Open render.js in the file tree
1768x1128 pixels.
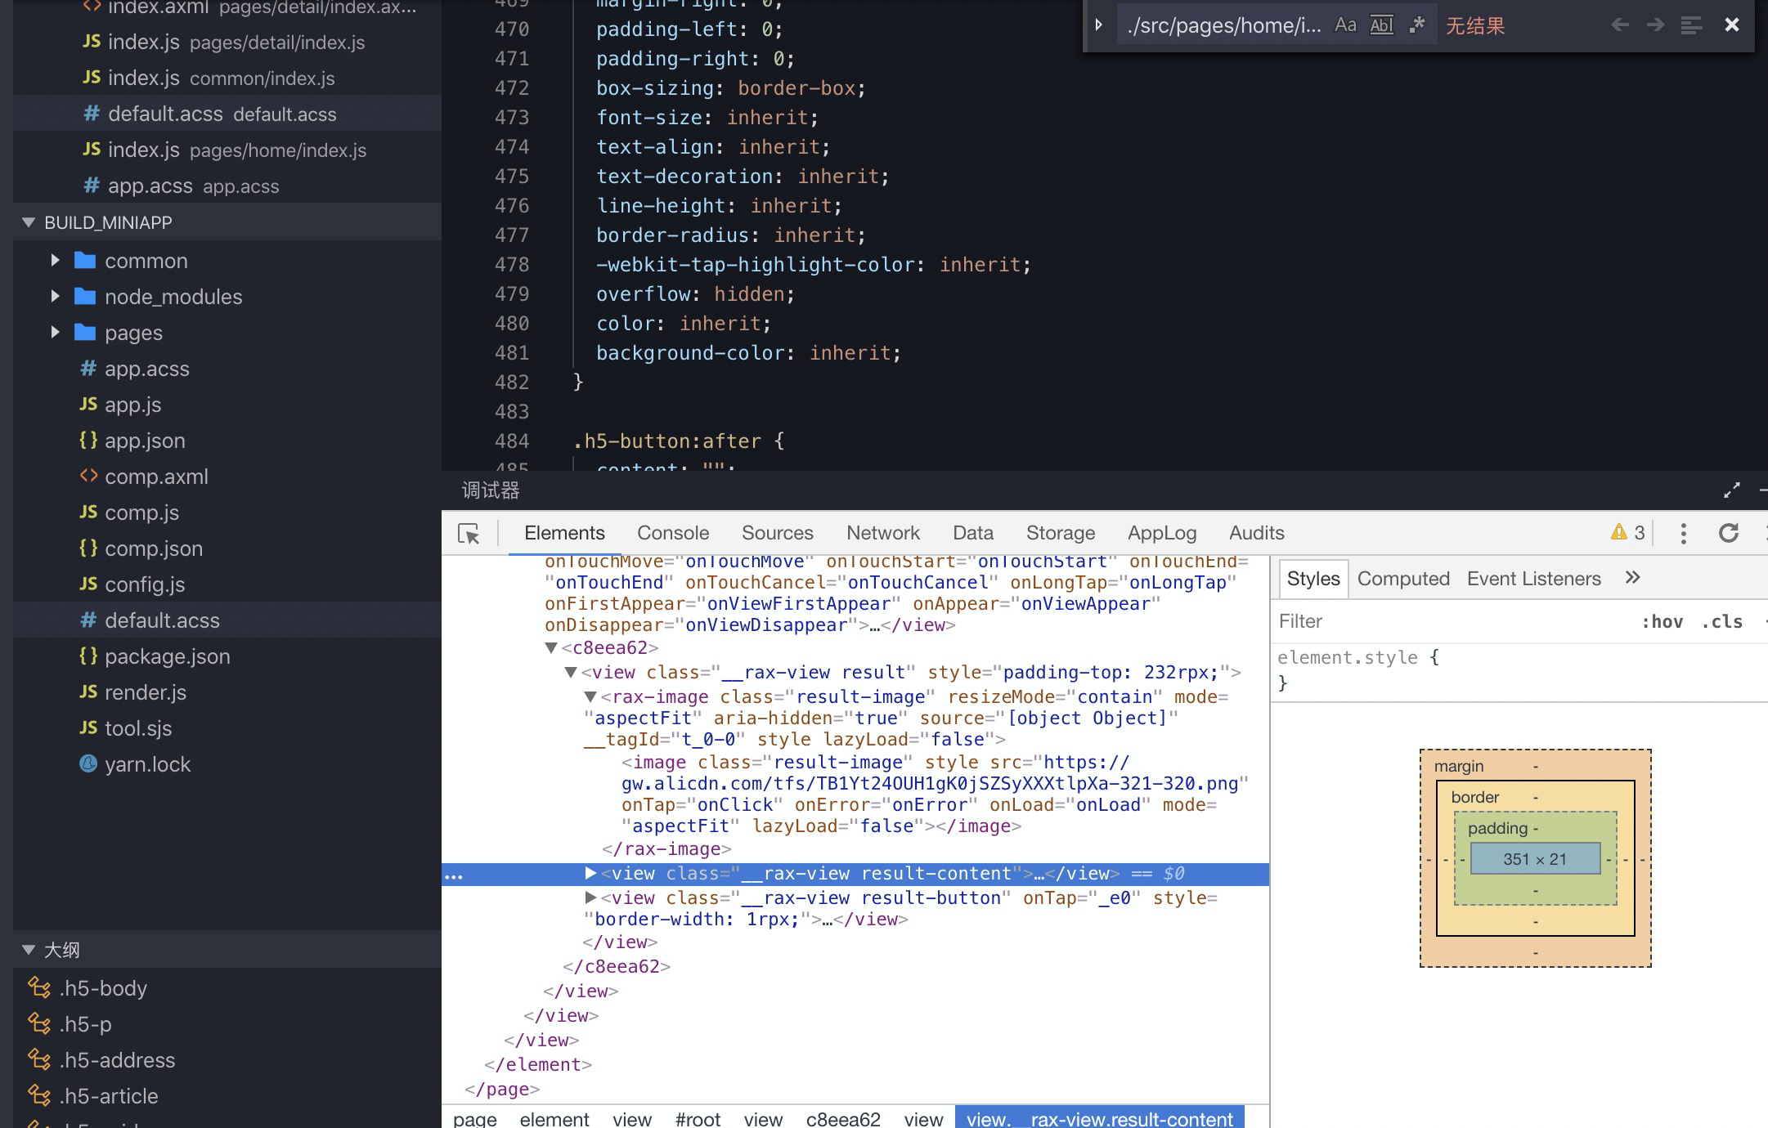pyautogui.click(x=145, y=692)
